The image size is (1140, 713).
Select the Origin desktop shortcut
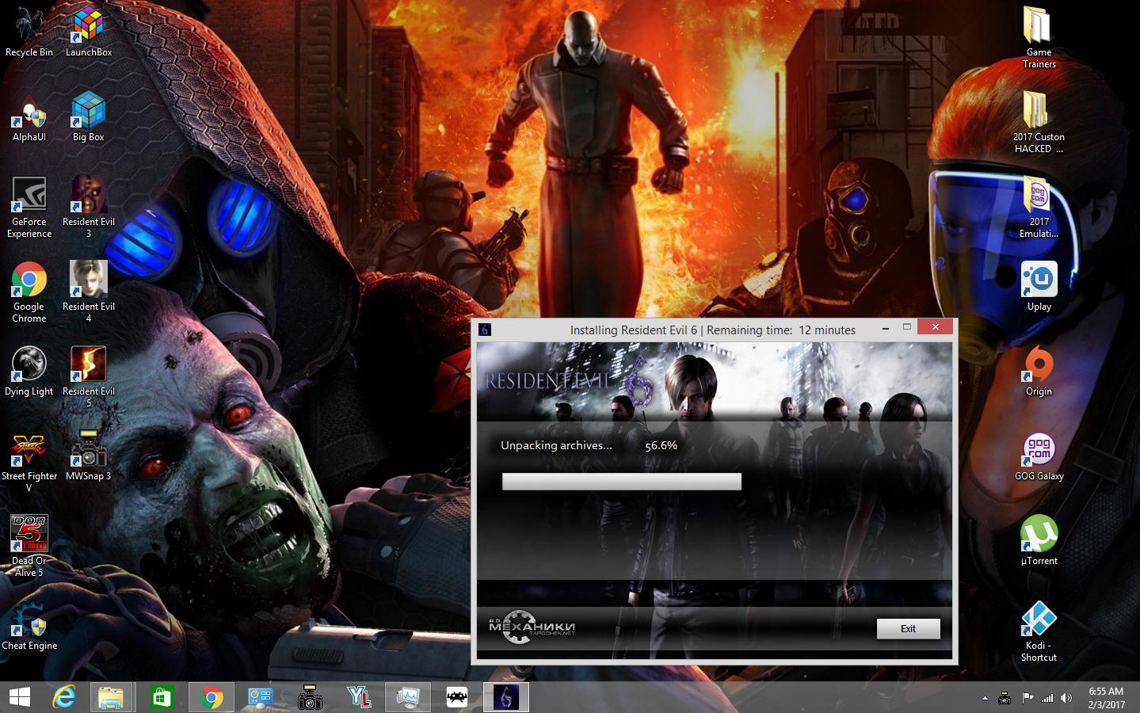point(1039,372)
